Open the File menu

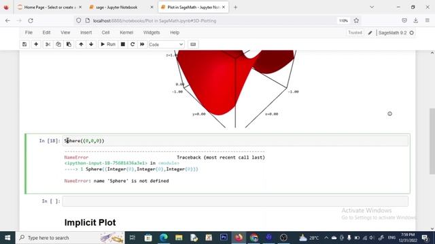[29, 33]
